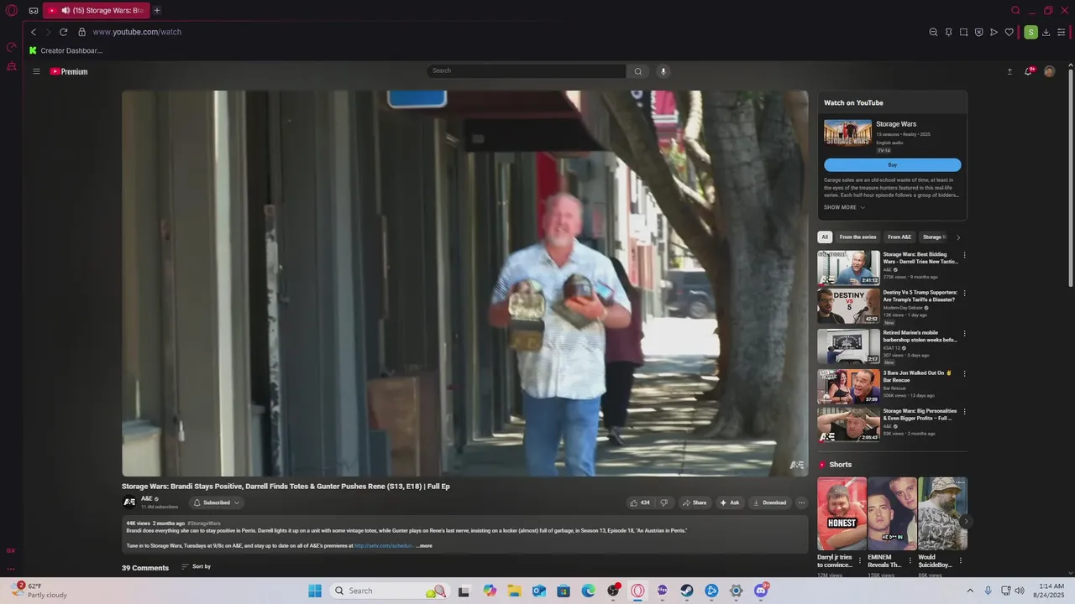Open ad blocker shield icon
This screenshot has width=1075, height=604.
(x=978, y=32)
